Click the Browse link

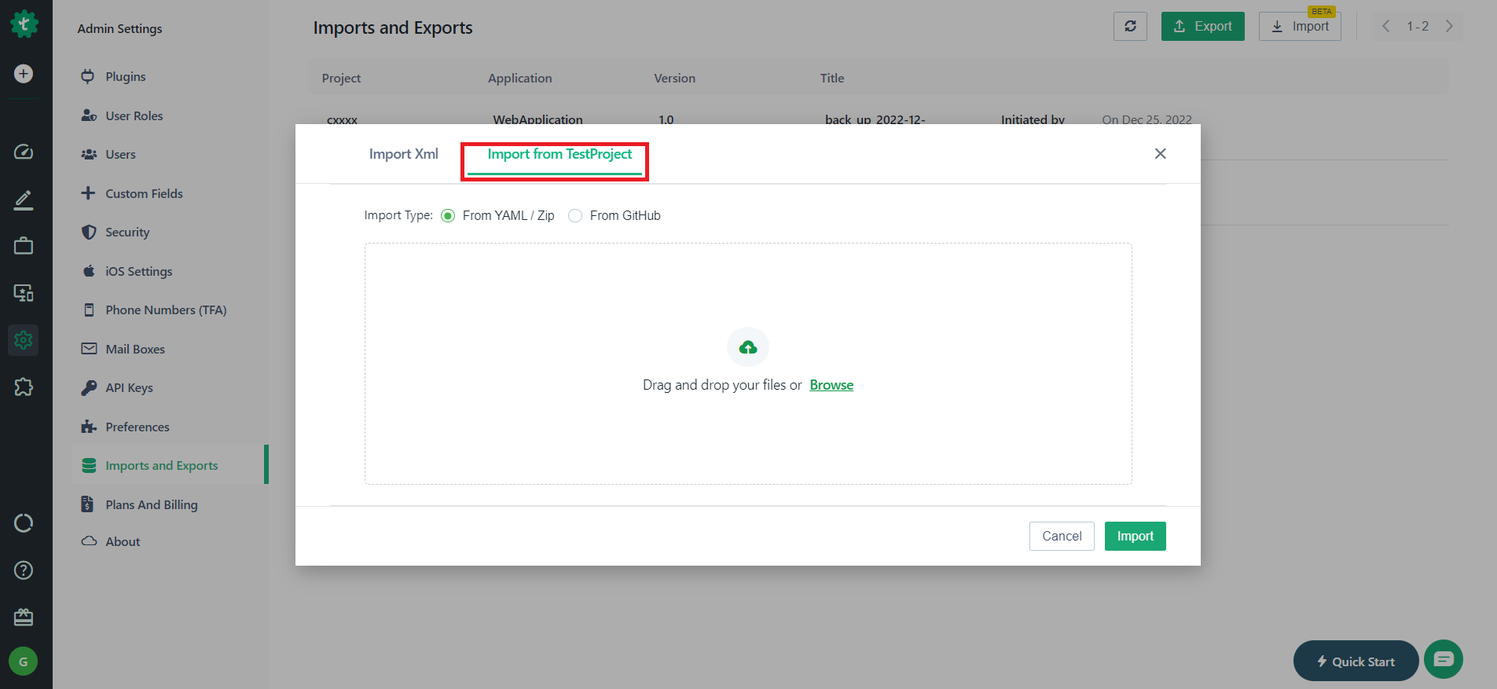pos(831,385)
